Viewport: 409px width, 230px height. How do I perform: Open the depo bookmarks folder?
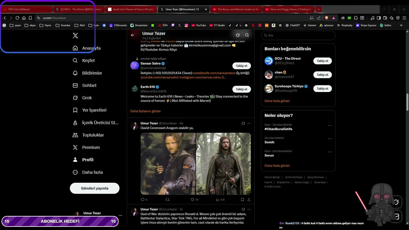[30, 25]
